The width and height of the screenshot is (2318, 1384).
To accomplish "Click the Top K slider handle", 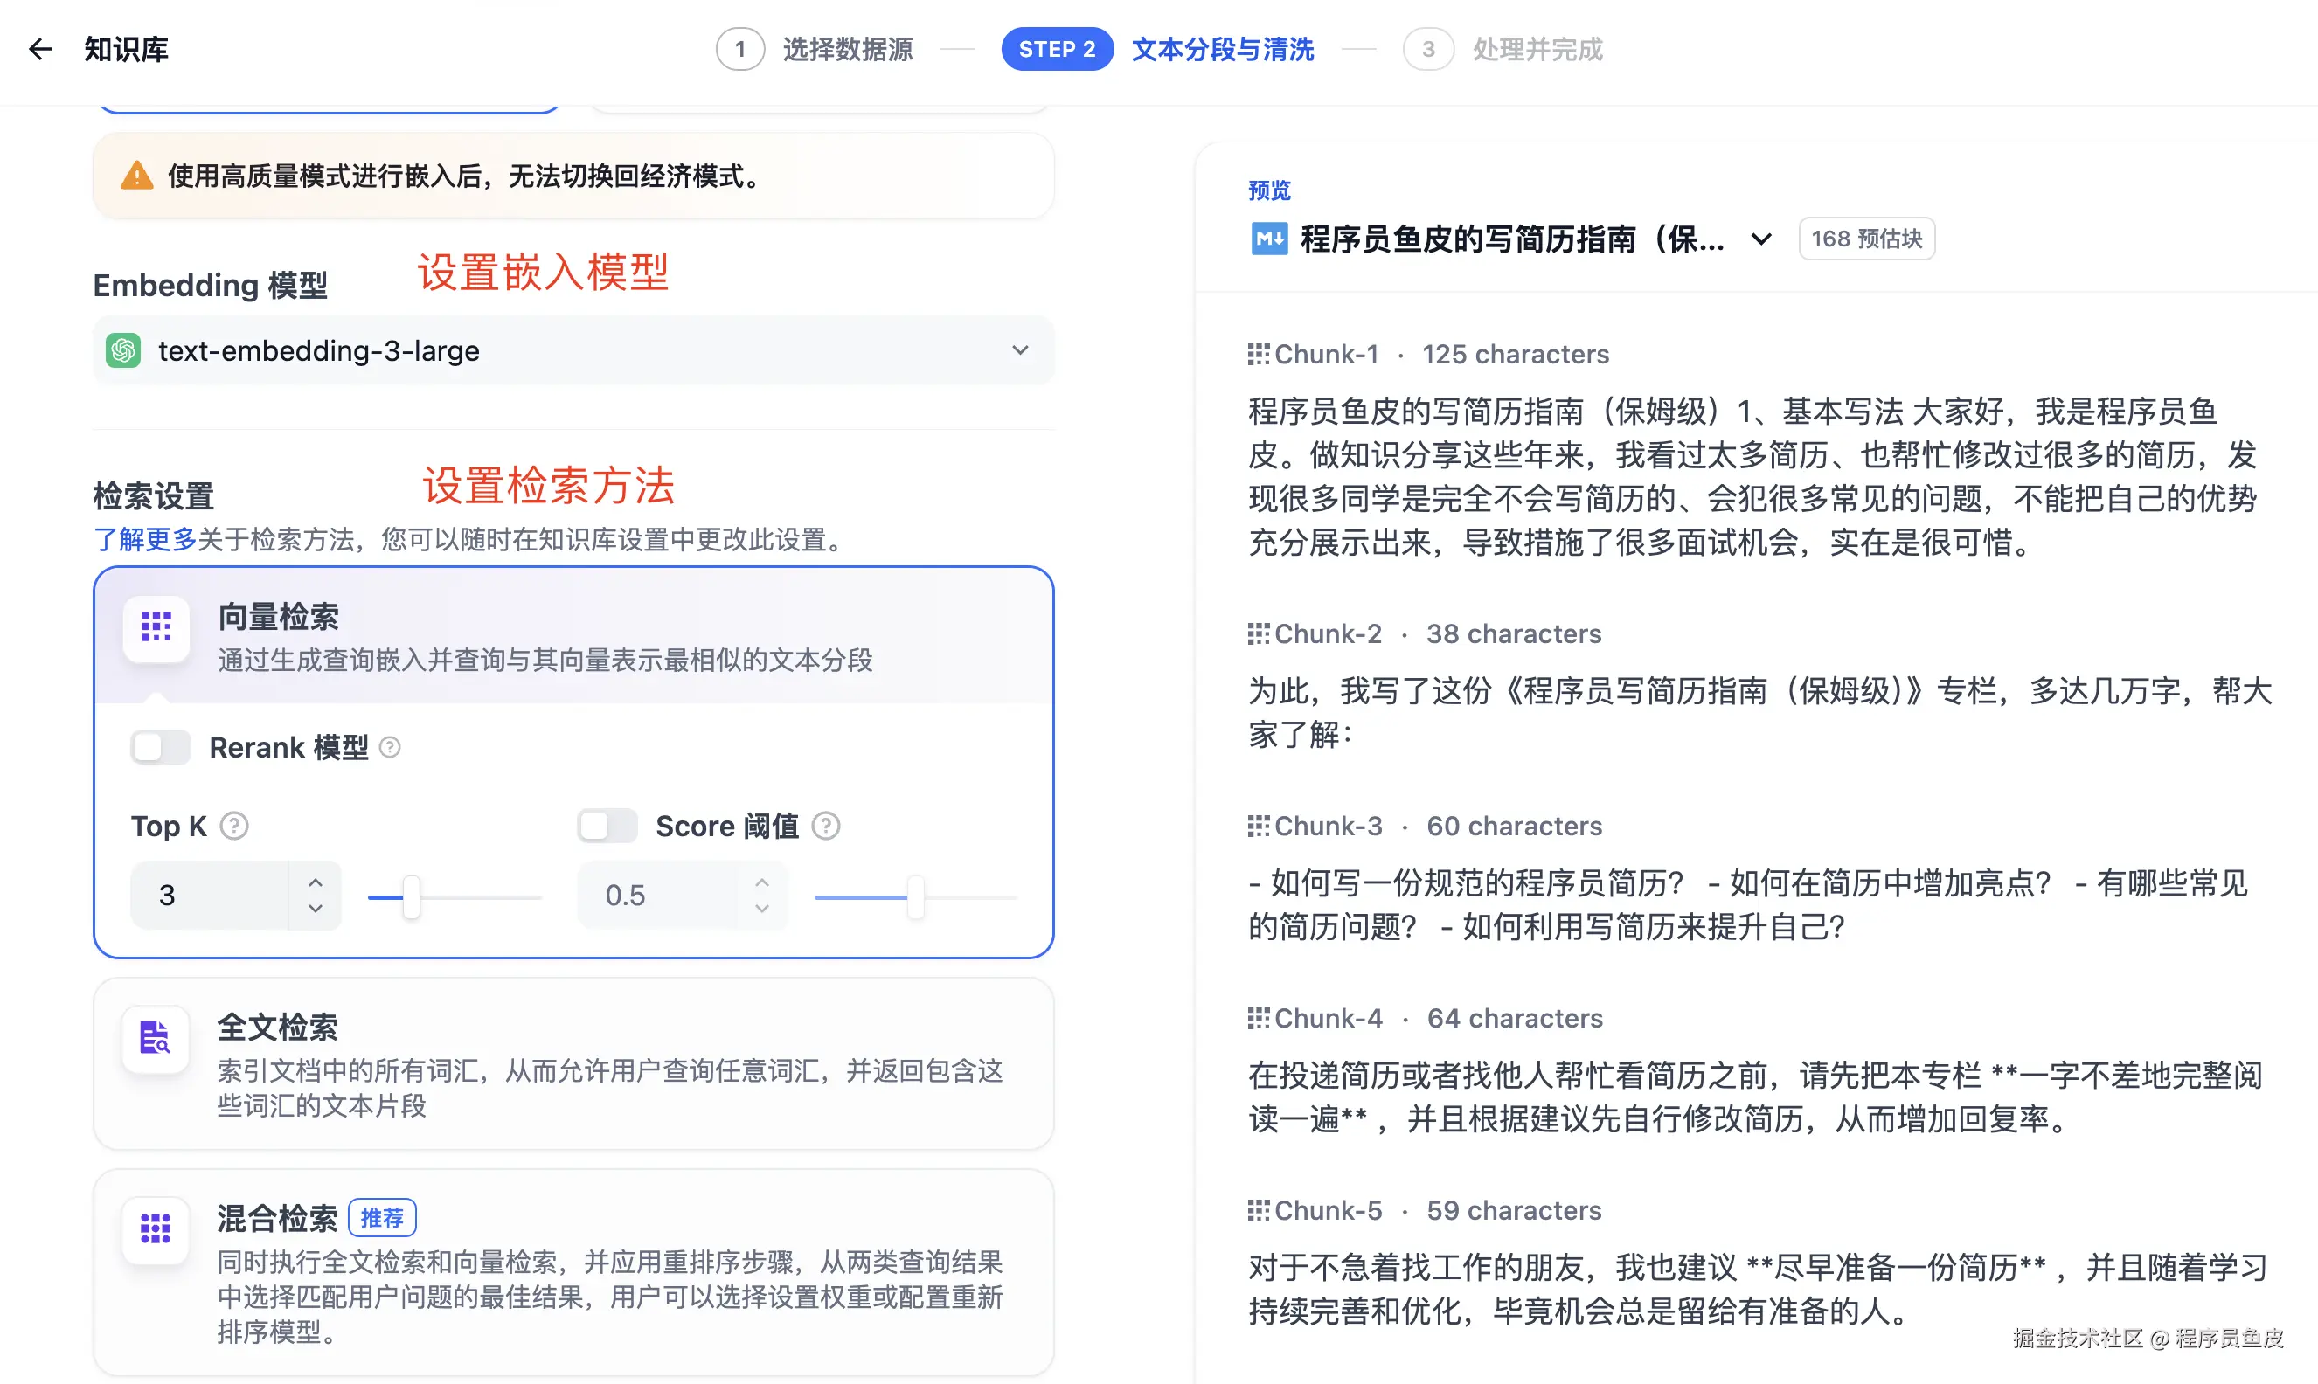I will pyautogui.click(x=412, y=897).
